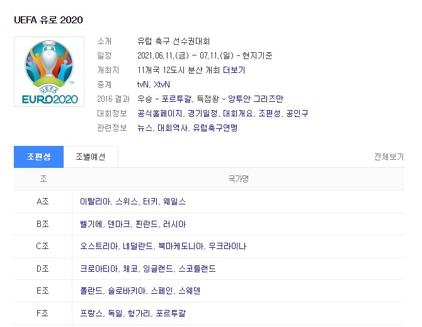Click the UEFA 유로 2020 title
422x327 pixels.
[x=48, y=20]
